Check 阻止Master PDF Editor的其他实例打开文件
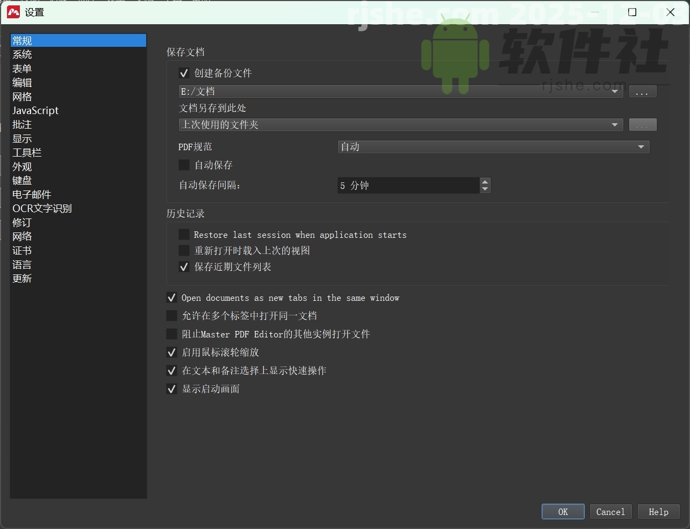The width and height of the screenshot is (690, 529). (x=171, y=334)
